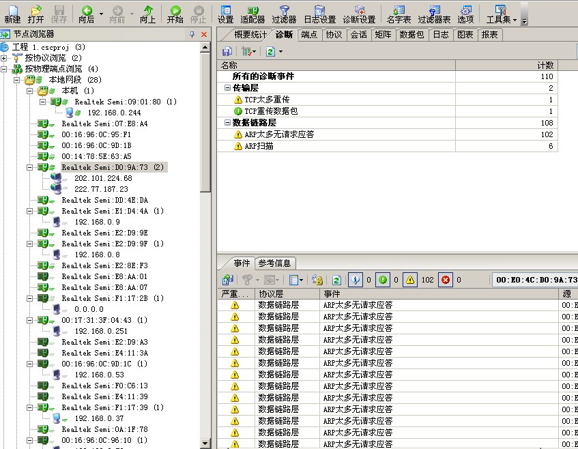578x449 pixels.
Task: Open 适配器 (Adapter) settings
Action: point(252,14)
